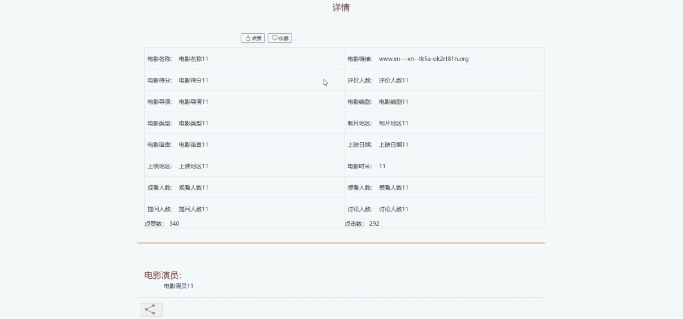683x319 pixels.
Task: Open the share icon button
Action: point(151,309)
